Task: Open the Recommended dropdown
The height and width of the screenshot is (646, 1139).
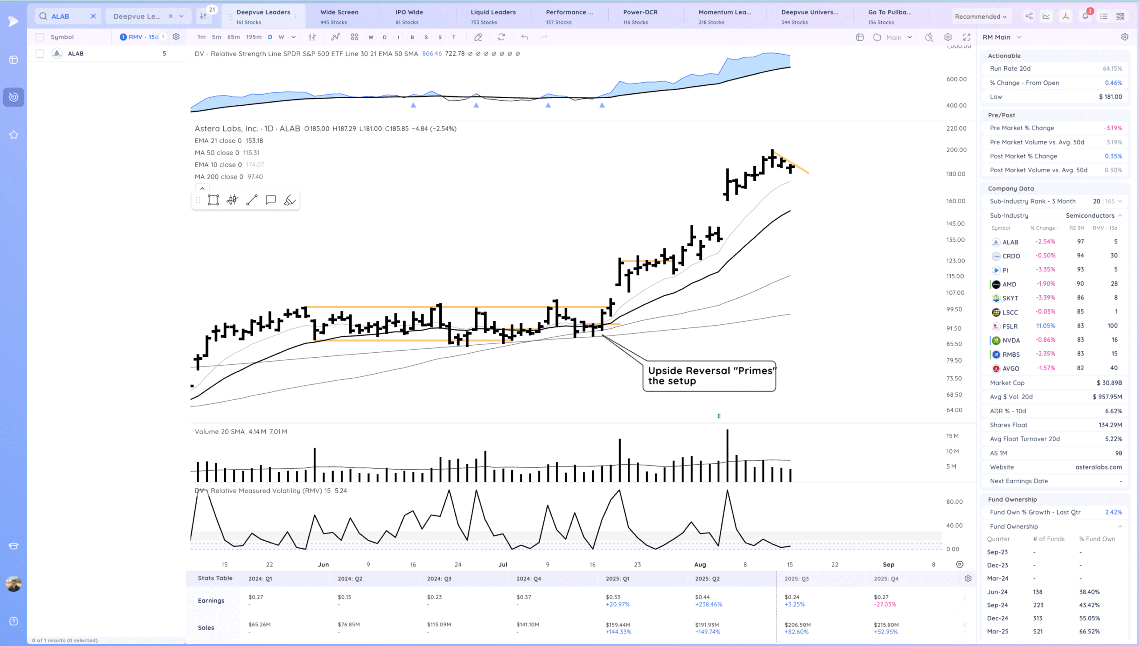Action: pyautogui.click(x=980, y=16)
